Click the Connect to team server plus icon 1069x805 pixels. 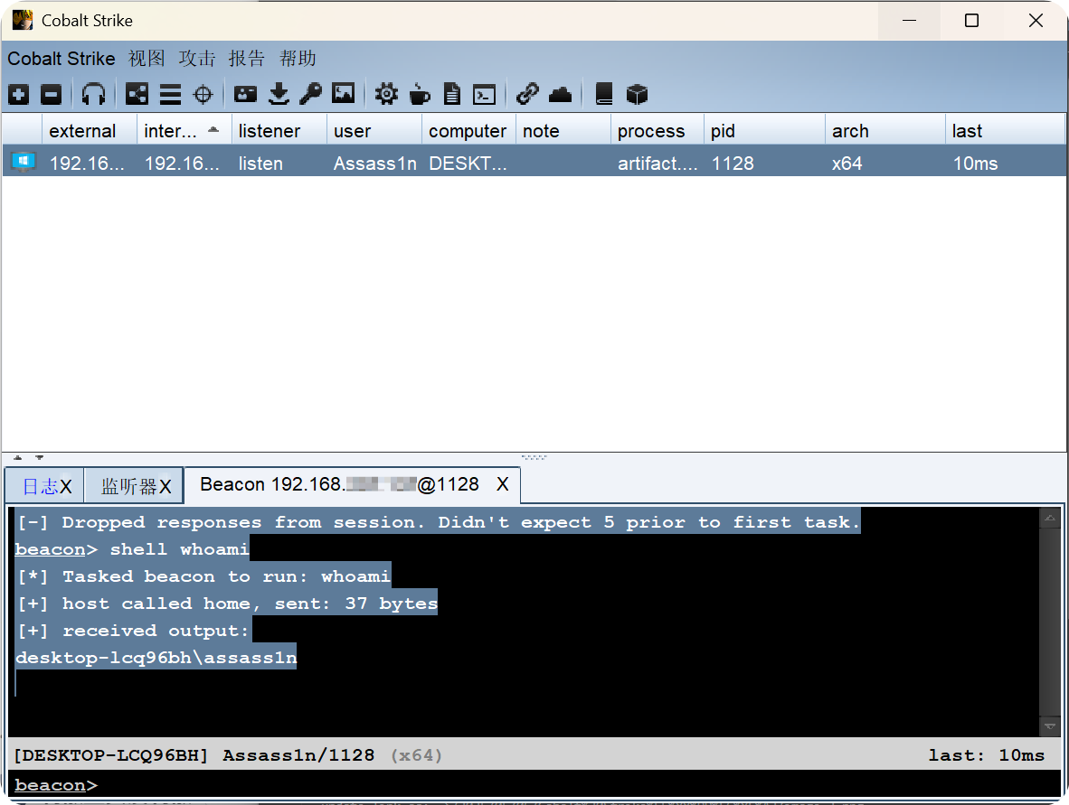click(18, 94)
